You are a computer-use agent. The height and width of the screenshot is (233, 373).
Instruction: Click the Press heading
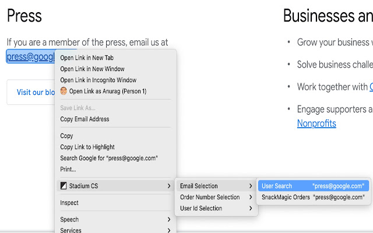[24, 16]
